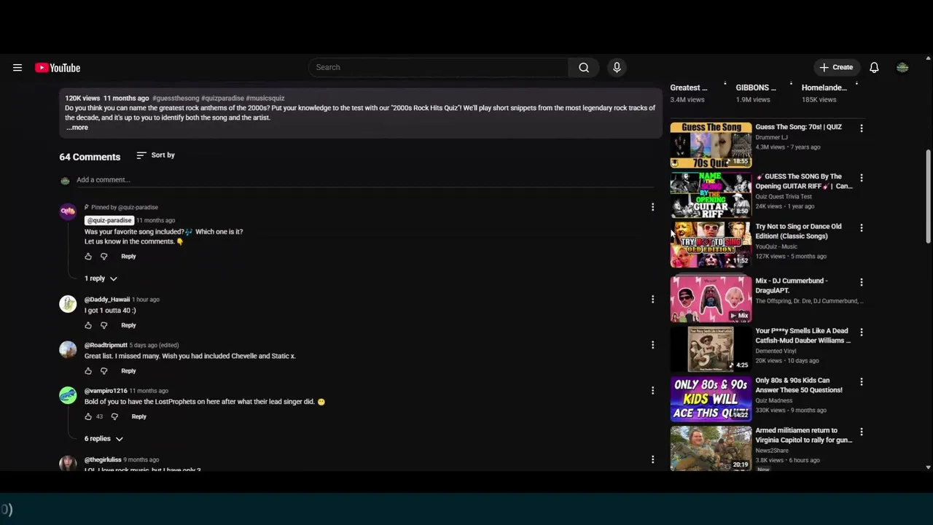This screenshot has height=525, width=933.
Task: Open opening guitar riff video thumbnail
Action: [x=711, y=195]
